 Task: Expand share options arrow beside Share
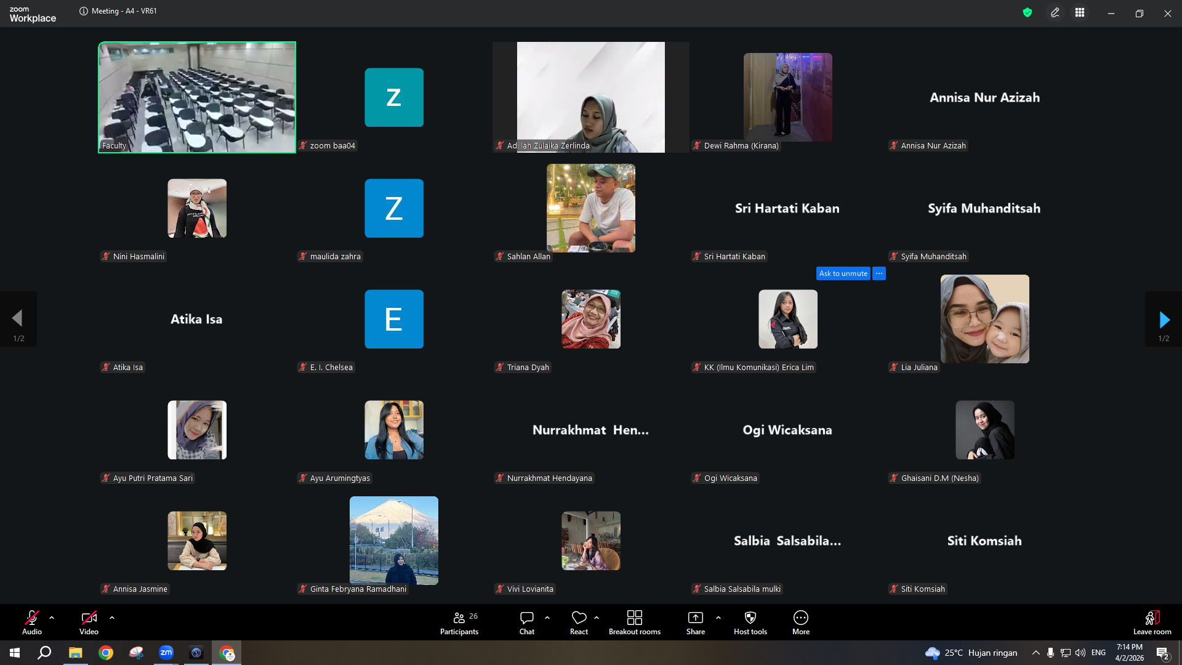tap(718, 618)
